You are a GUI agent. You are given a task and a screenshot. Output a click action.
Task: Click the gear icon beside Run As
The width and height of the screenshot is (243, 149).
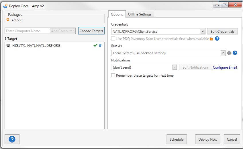coord(229,53)
